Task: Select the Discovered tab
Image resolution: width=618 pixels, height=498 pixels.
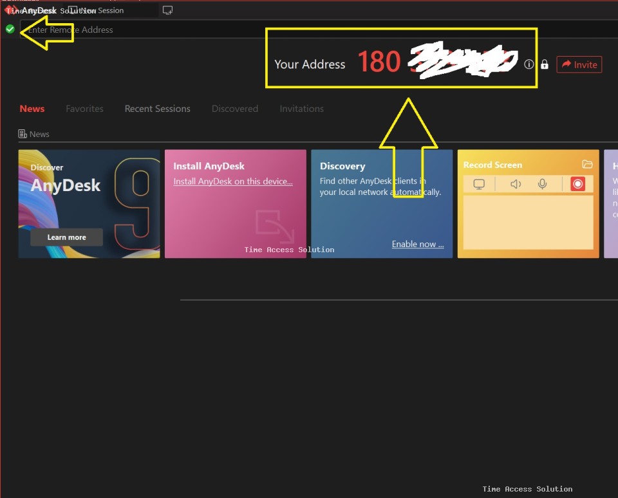Action: [x=235, y=109]
